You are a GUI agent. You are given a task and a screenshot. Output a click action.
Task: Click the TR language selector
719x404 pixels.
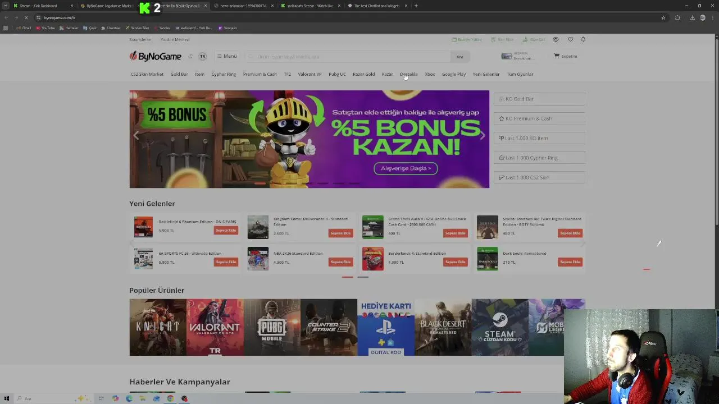click(x=202, y=56)
